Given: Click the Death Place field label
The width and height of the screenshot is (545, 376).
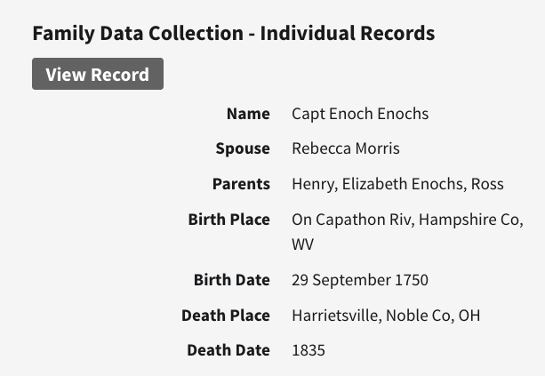Looking at the screenshot, I should tap(225, 316).
